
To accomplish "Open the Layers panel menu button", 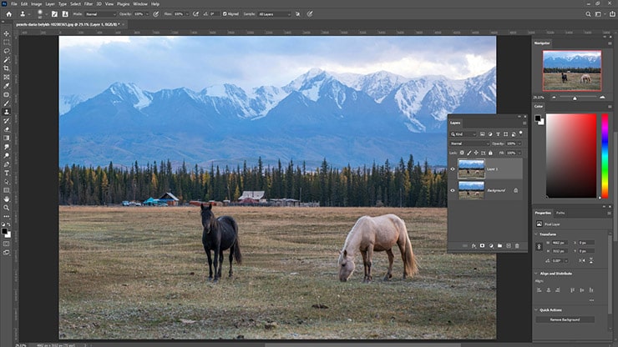I will tap(524, 123).
